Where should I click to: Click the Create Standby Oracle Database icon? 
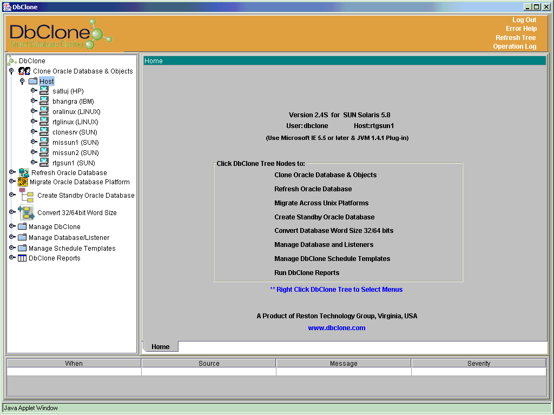(27, 195)
